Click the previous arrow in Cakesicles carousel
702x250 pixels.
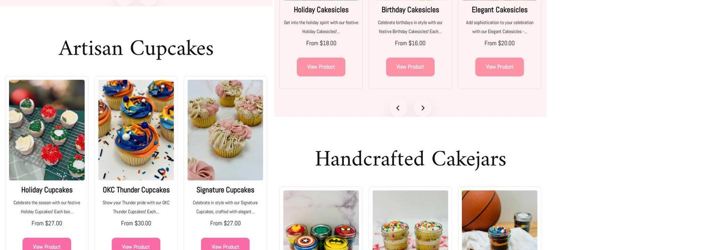click(x=398, y=108)
